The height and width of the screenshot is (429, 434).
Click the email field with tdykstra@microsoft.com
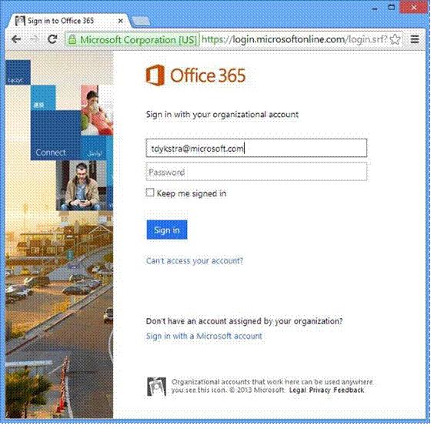click(256, 148)
